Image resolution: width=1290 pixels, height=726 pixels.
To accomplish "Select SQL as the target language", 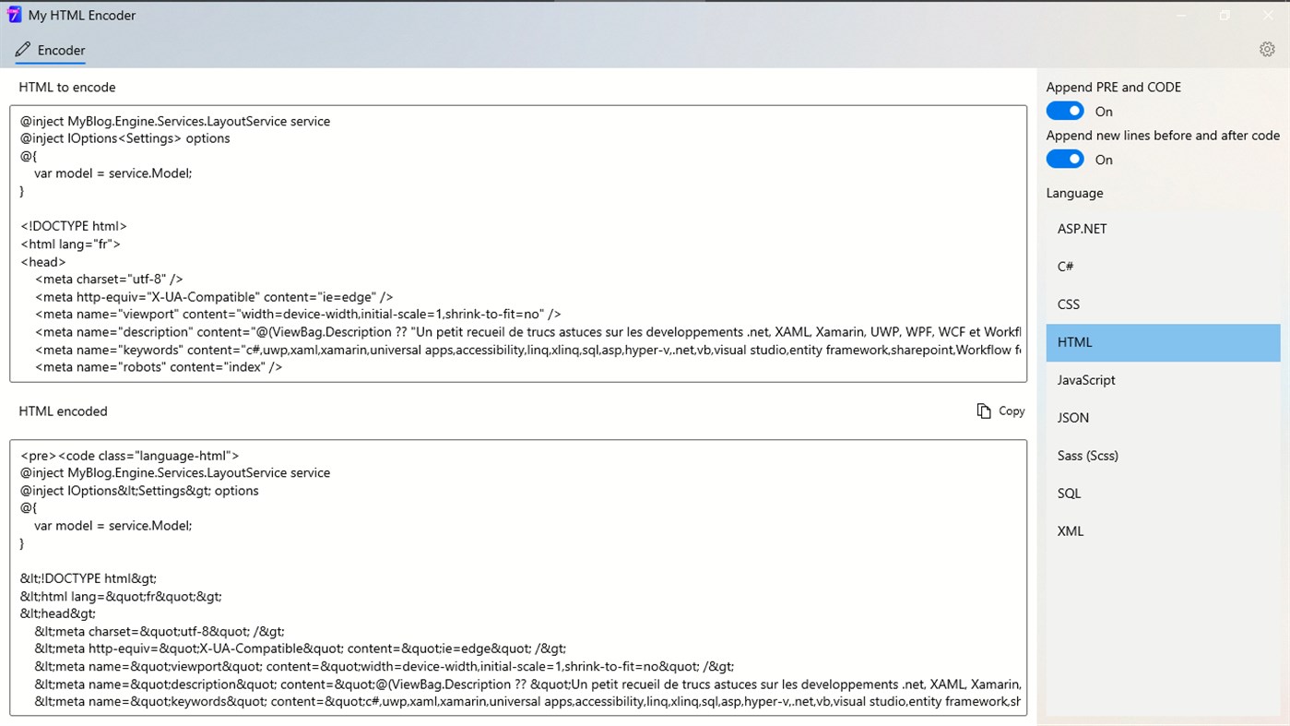I will 1163,493.
